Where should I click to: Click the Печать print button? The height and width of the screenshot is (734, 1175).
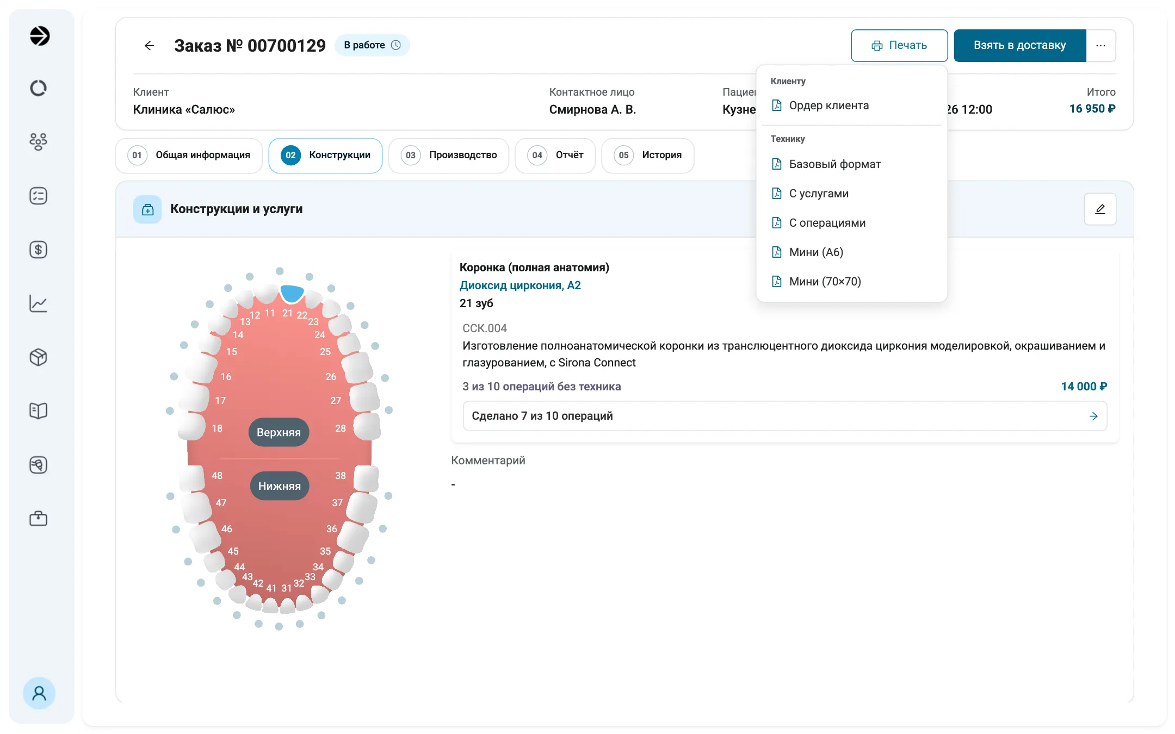[899, 46]
